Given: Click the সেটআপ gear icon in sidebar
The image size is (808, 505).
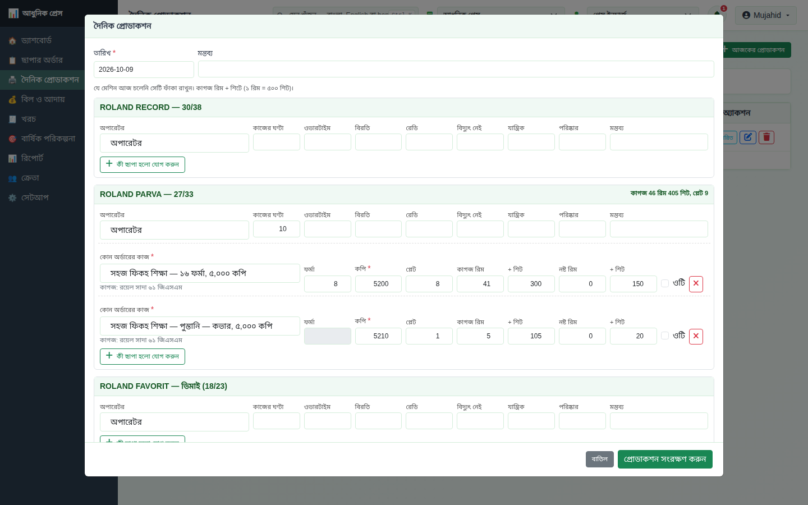Looking at the screenshot, I should pos(12,198).
